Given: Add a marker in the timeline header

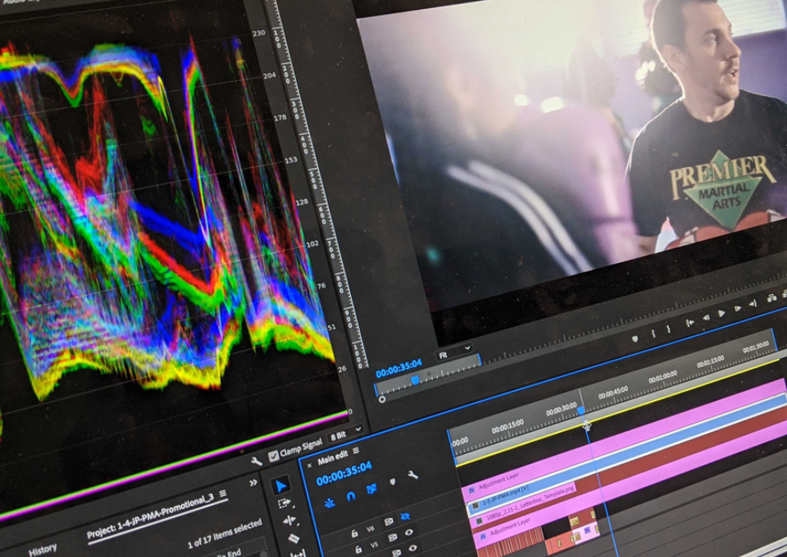Looking at the screenshot, I should click(393, 482).
